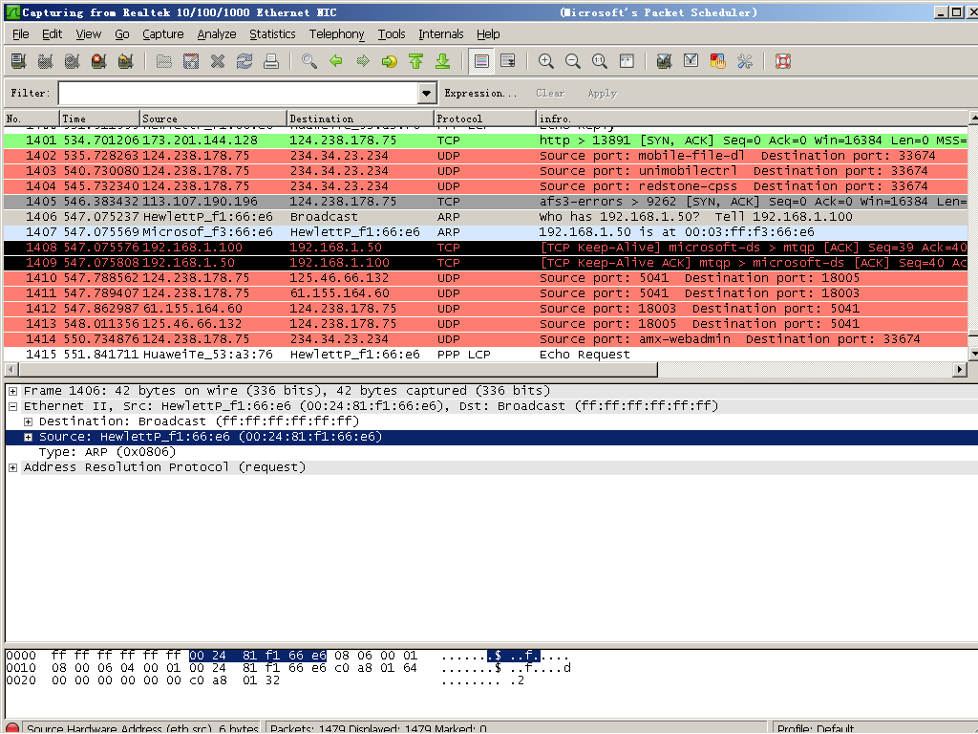Print packets printer icon
Viewport: 978px width, 734px height.
270,61
